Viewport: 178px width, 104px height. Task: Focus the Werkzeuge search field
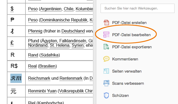[x=137, y=8]
